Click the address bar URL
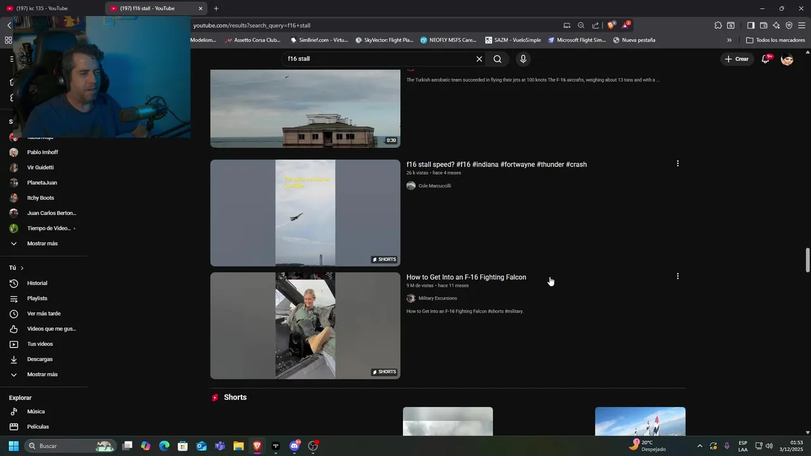This screenshot has height=456, width=811. click(x=252, y=25)
